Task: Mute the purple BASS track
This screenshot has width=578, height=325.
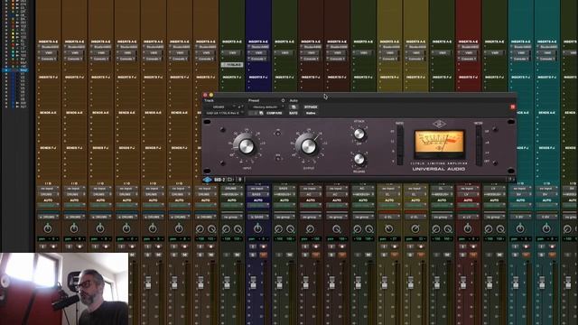Action: [264, 255]
